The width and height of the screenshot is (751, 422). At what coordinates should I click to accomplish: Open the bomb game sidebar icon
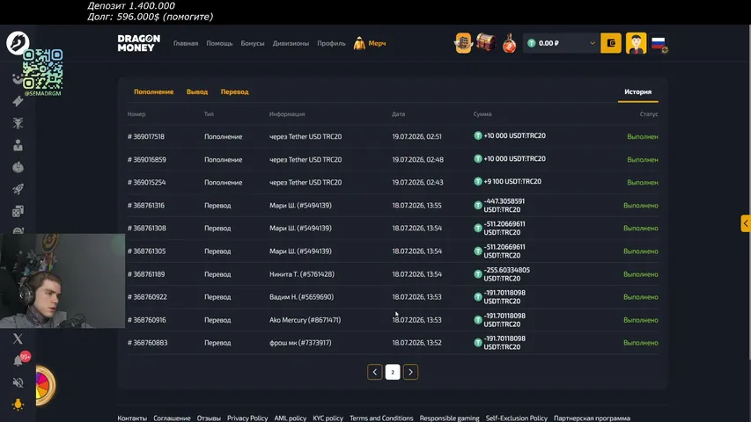click(18, 167)
